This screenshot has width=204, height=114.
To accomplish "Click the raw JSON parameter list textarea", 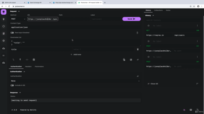I will tap(76, 43).
